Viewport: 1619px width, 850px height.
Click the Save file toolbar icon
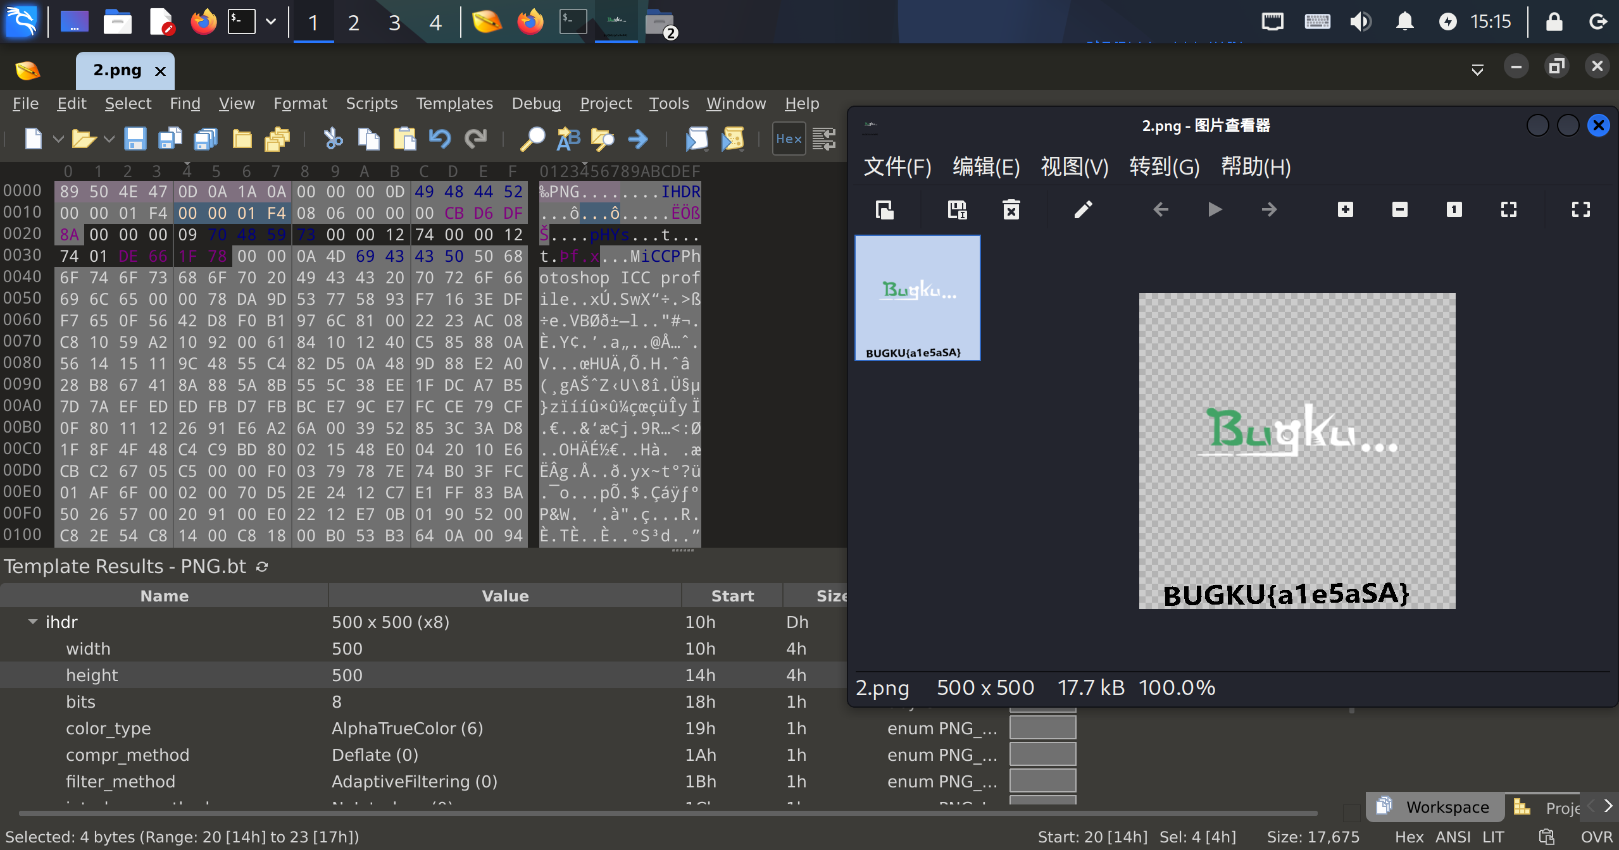(x=135, y=139)
